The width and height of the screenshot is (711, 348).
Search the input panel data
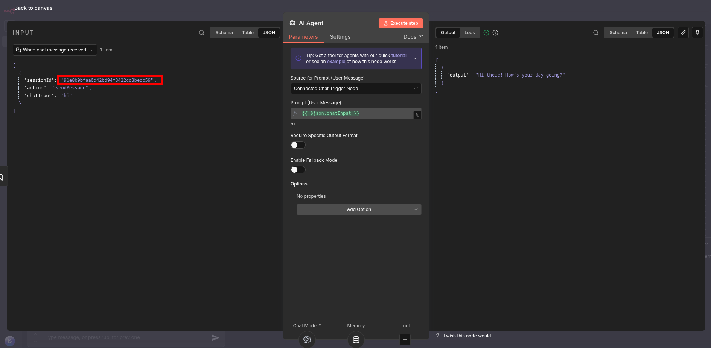(202, 33)
